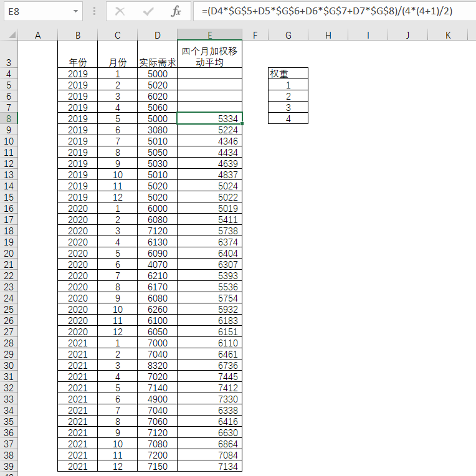The height and width of the screenshot is (476, 476).
Task: Select the row 39 header
Action: click(x=9, y=466)
